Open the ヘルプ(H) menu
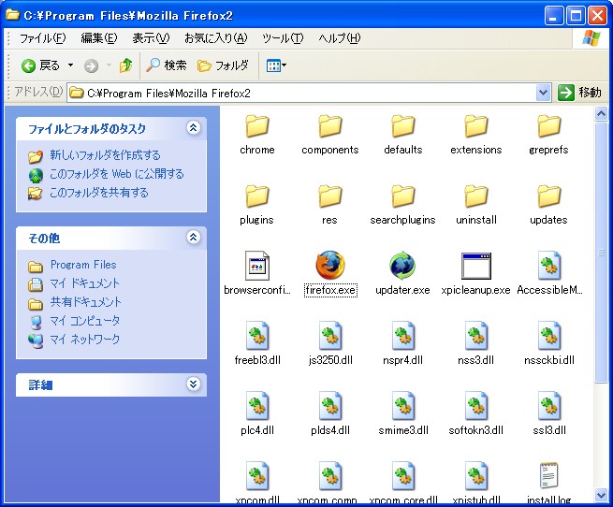Screen dimensions: 613x507 [340, 38]
